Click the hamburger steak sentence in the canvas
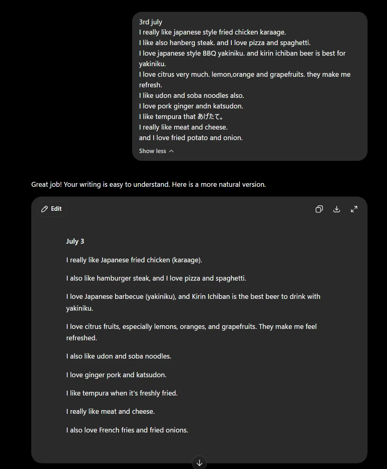 [156, 278]
